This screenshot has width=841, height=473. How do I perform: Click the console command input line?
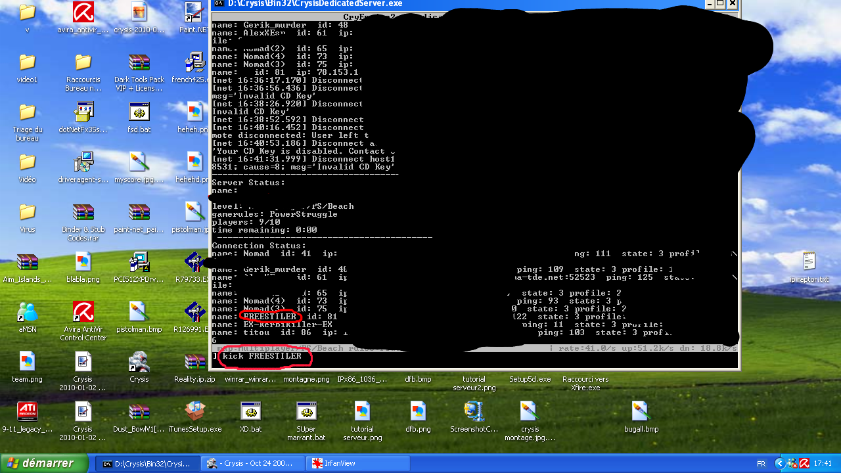click(475, 357)
